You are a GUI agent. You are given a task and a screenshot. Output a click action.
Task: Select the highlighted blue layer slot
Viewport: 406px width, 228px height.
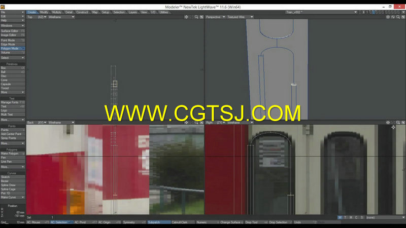pos(374,12)
